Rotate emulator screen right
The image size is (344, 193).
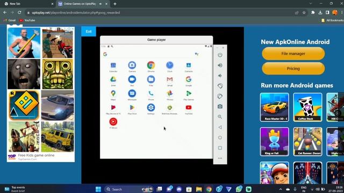point(220,96)
